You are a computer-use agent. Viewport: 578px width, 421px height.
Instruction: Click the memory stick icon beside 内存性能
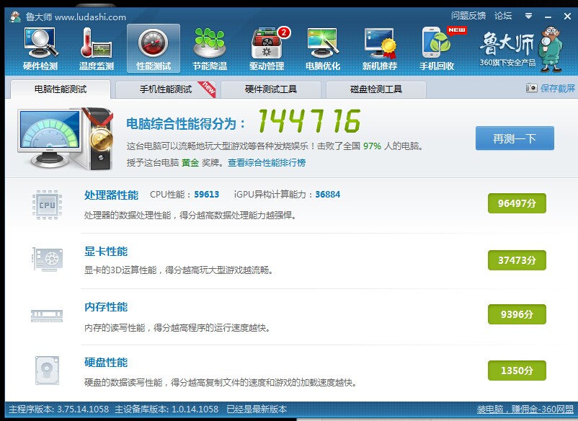pos(47,316)
